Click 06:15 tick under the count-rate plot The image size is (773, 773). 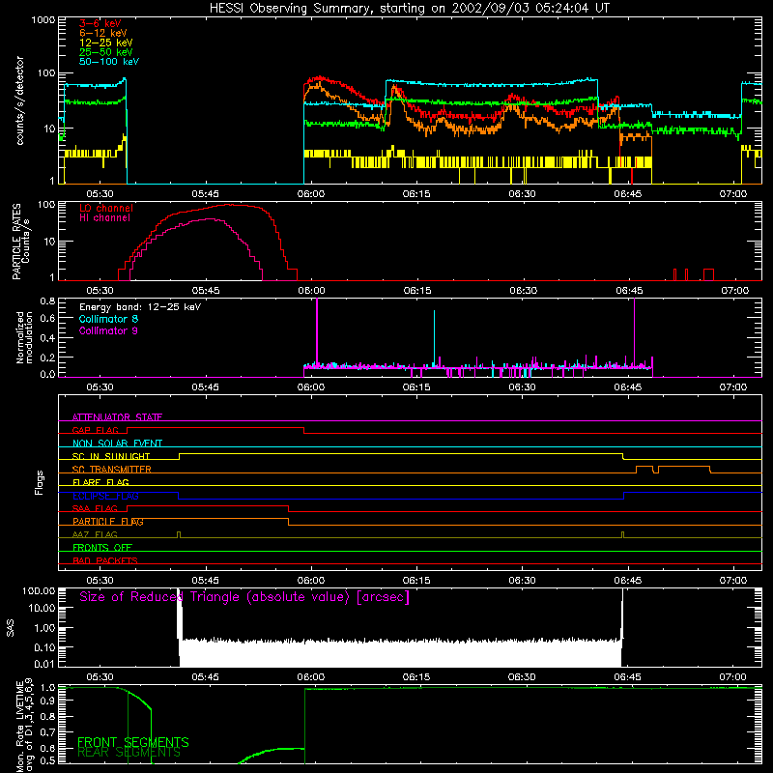pyautogui.click(x=416, y=194)
